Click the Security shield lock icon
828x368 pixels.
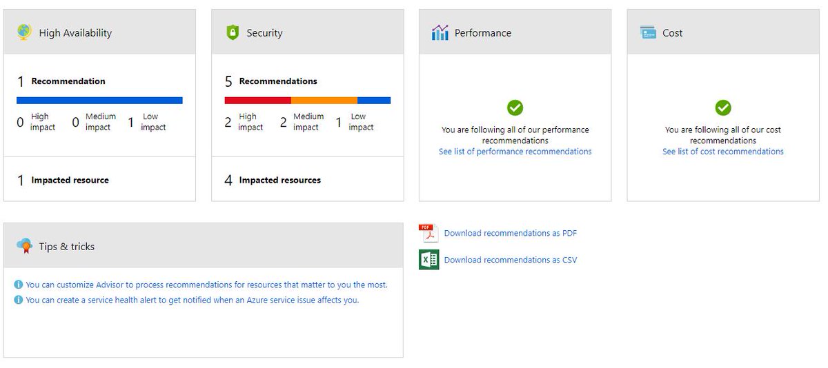tap(233, 32)
